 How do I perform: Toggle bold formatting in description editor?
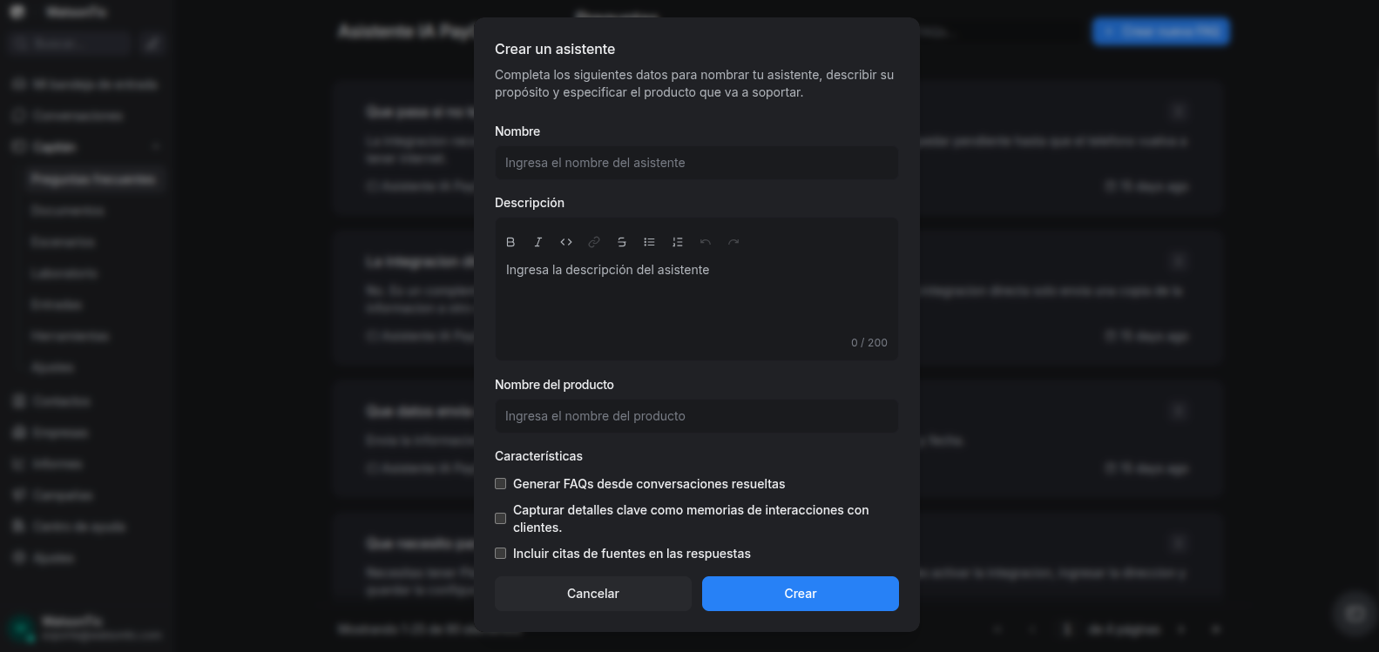click(510, 242)
